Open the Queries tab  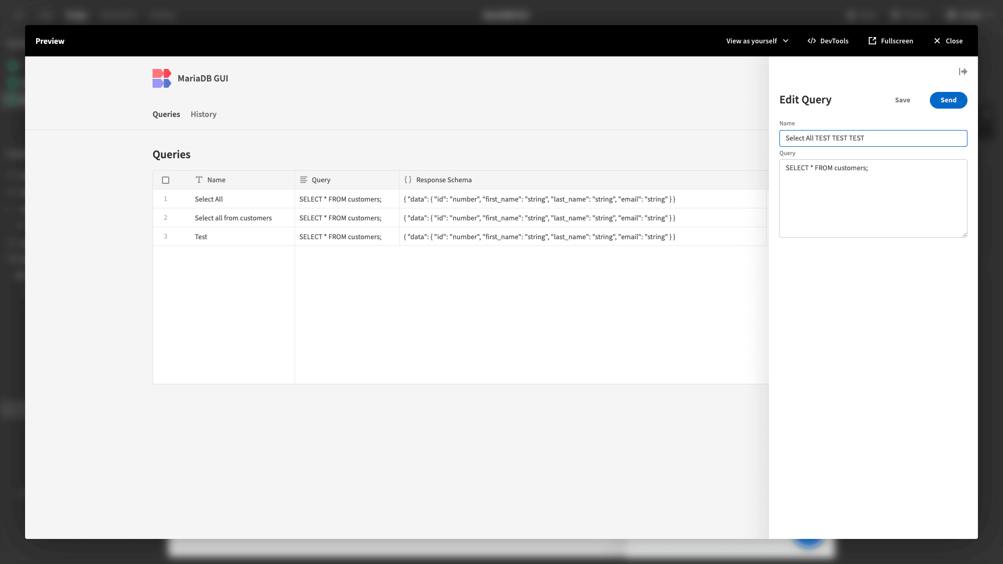click(166, 114)
